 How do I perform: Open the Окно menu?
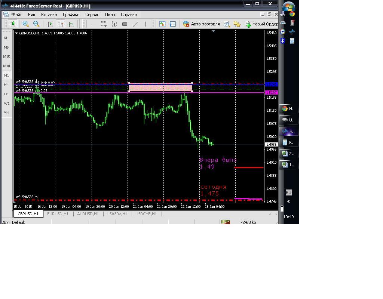[110, 15]
